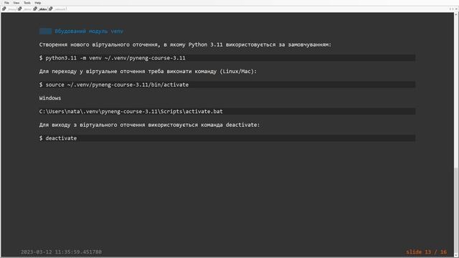Click the sentence mentioning 'Python 3.11'
459x258 pixels.
185,44
